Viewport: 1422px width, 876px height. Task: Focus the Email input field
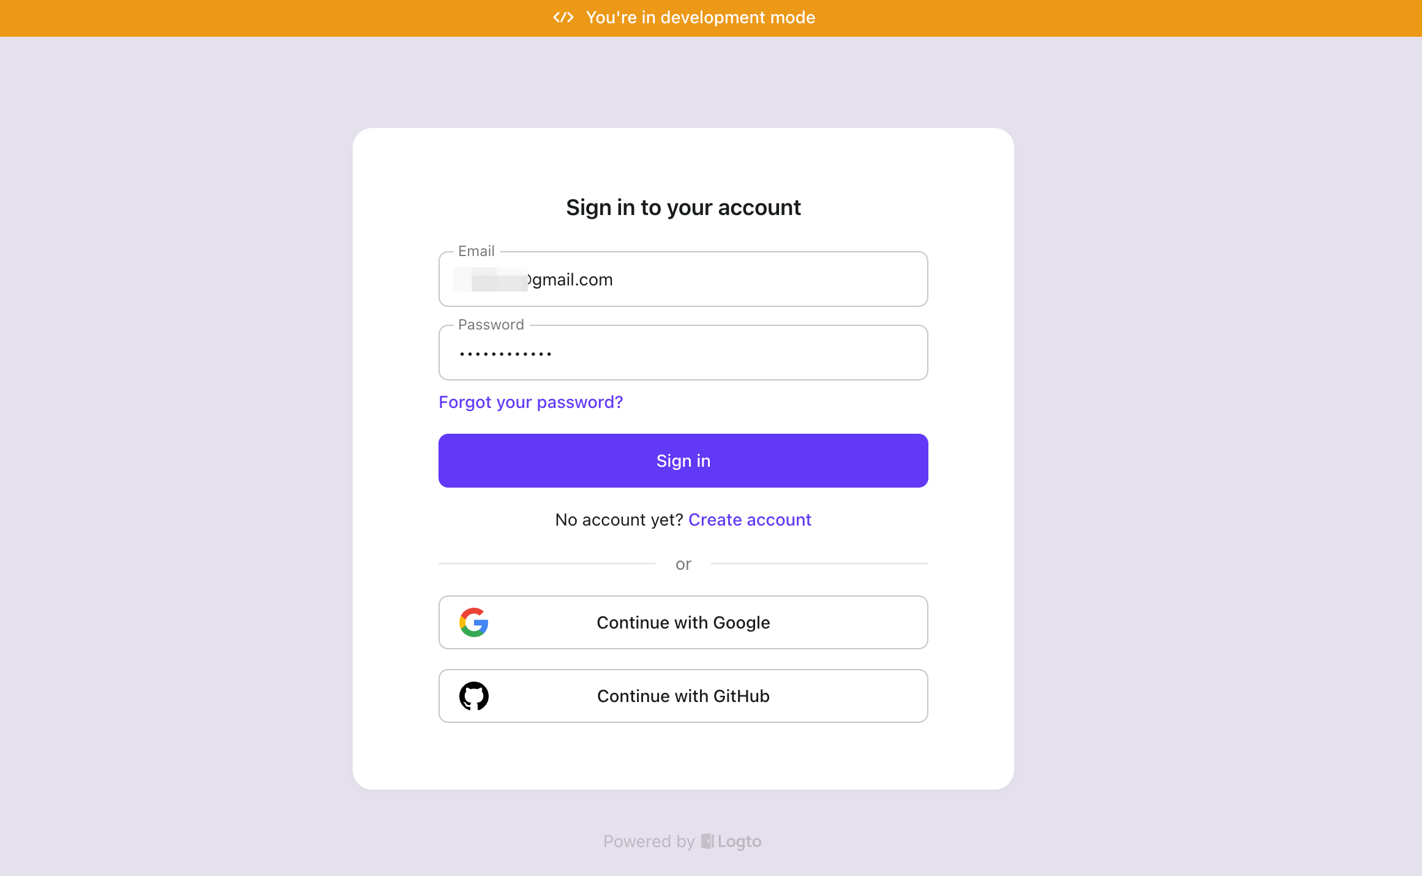pyautogui.click(x=683, y=279)
